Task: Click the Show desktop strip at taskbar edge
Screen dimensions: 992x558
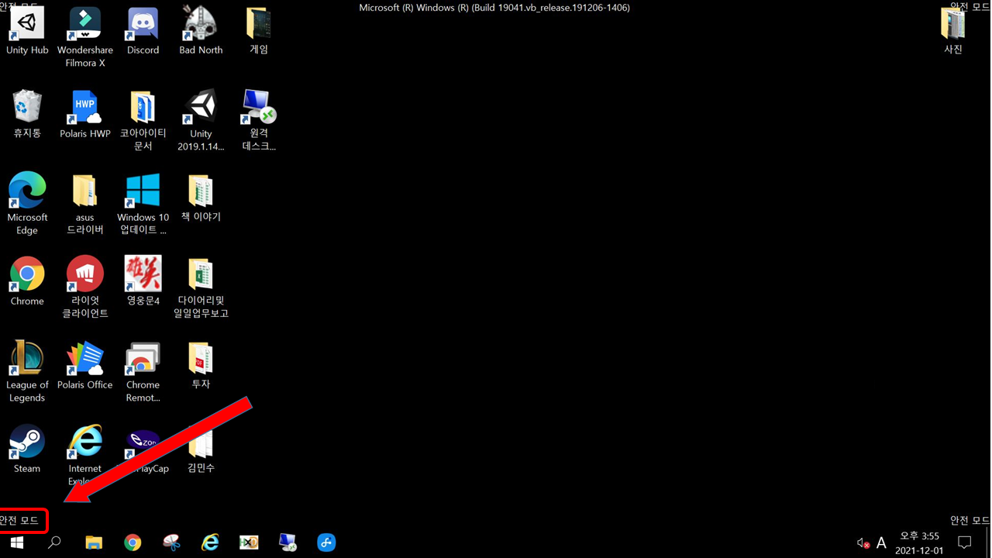Action: (989, 542)
